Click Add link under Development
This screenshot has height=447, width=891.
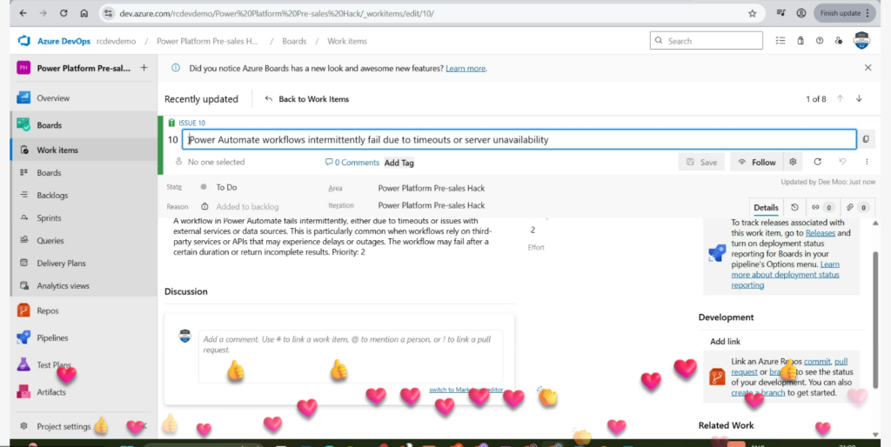725,342
